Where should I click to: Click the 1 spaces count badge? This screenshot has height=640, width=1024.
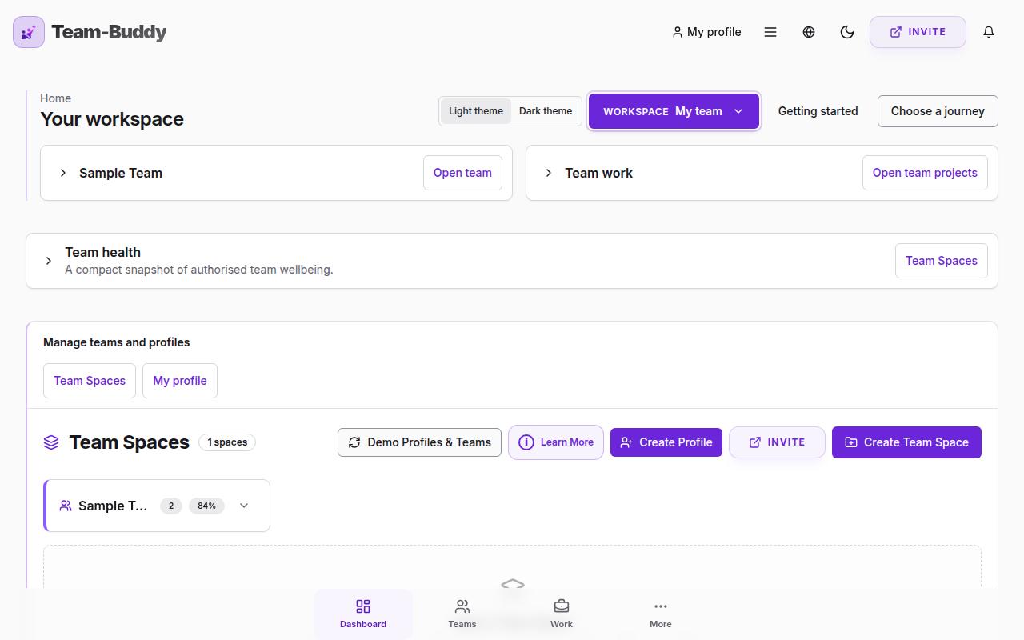point(227,442)
